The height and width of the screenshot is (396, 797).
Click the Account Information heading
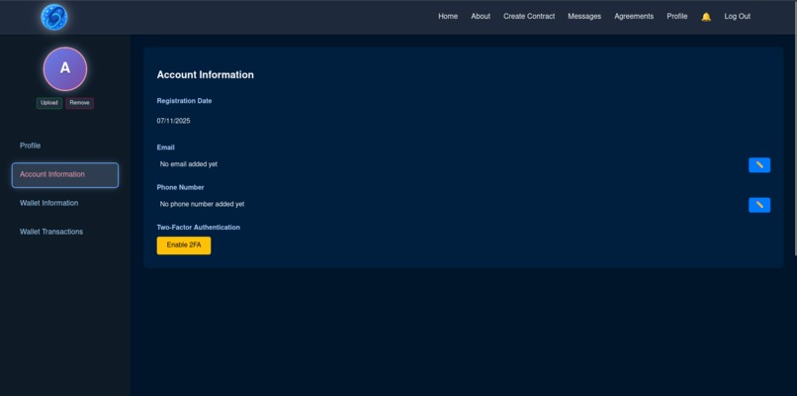click(206, 75)
